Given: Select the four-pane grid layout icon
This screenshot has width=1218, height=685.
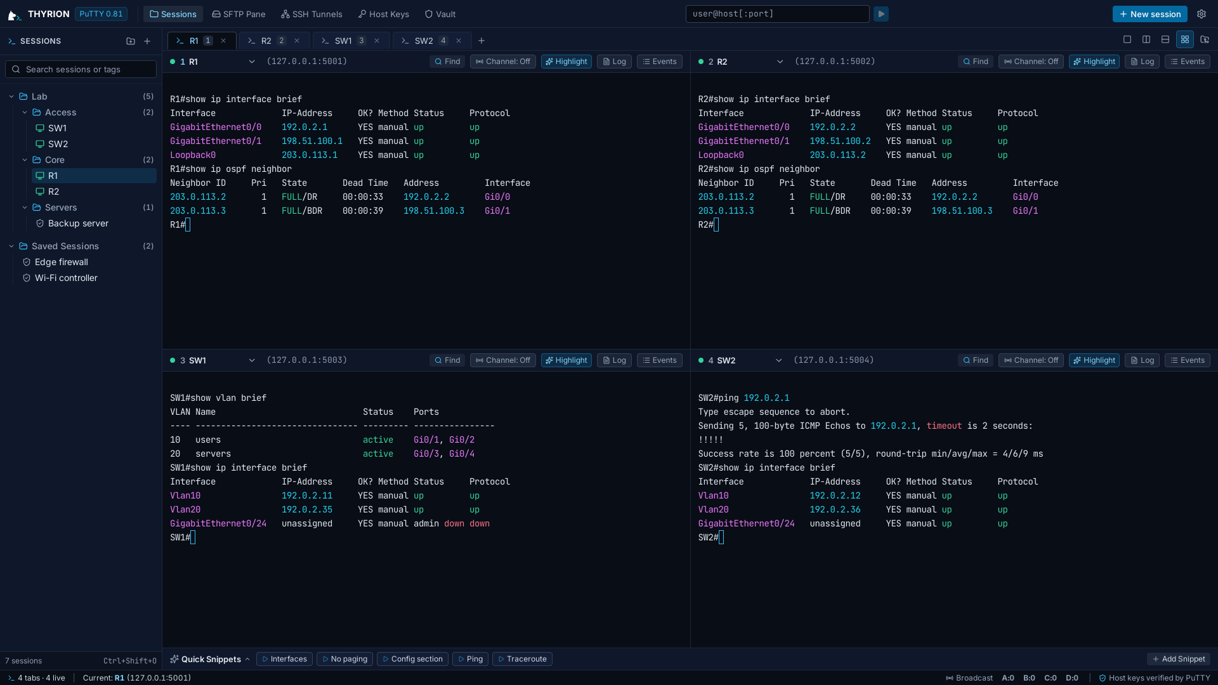Looking at the screenshot, I should pos(1185,39).
